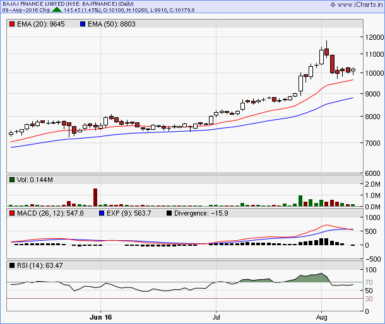Screen dimensions: 385x324
Task: Click the Aug date axis label
Action: 321,317
